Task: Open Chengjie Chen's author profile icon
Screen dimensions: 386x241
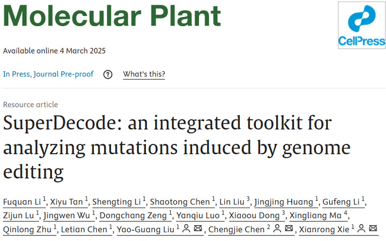Action: [x=277, y=229]
